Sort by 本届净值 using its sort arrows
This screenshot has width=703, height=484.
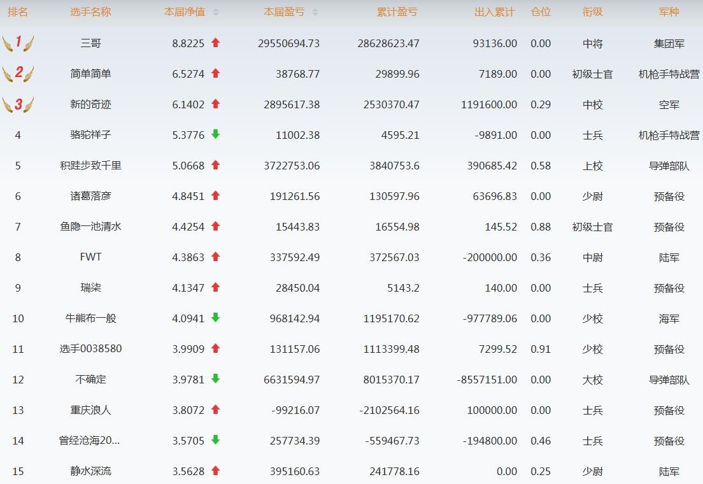[x=215, y=12]
